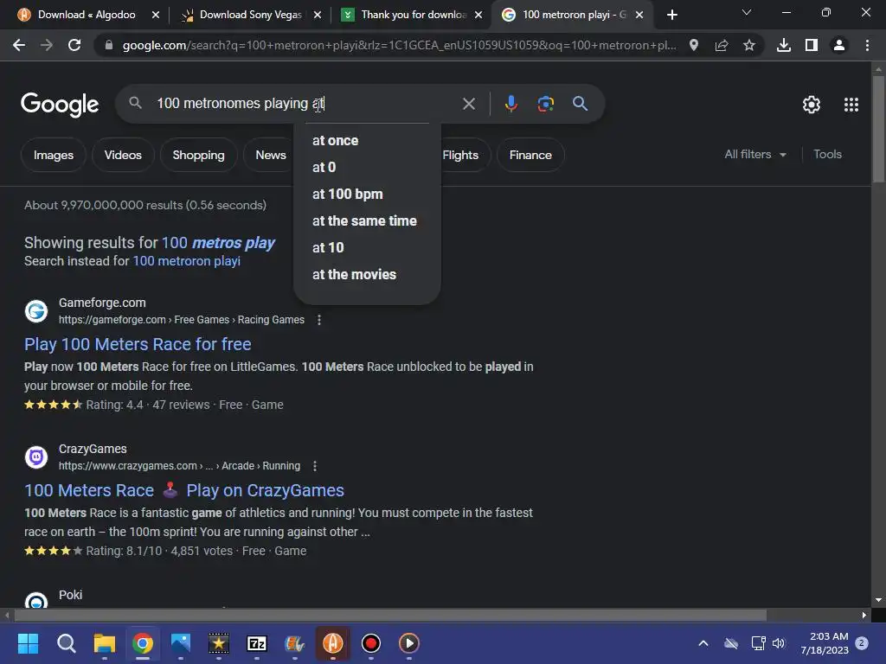Image resolution: width=886 pixels, height=664 pixels.
Task: Open Windows Start menu
Action: pos(28,643)
